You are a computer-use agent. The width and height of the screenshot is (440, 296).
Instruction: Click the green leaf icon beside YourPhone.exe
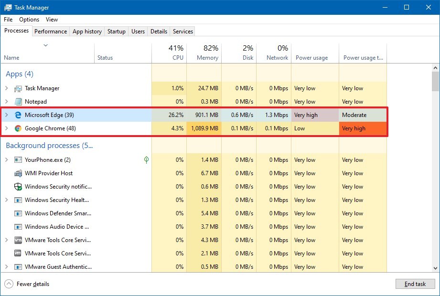(146, 160)
